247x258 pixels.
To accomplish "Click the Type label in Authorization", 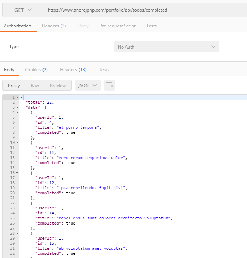I will point(14,47).
